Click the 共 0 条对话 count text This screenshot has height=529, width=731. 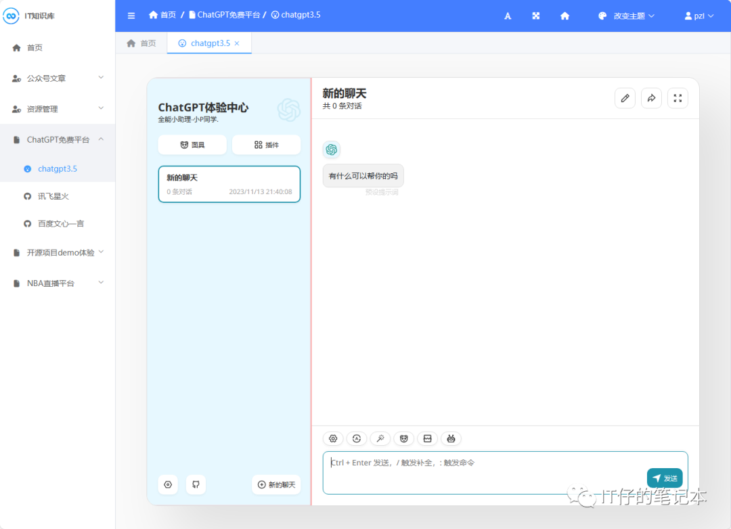click(x=342, y=106)
